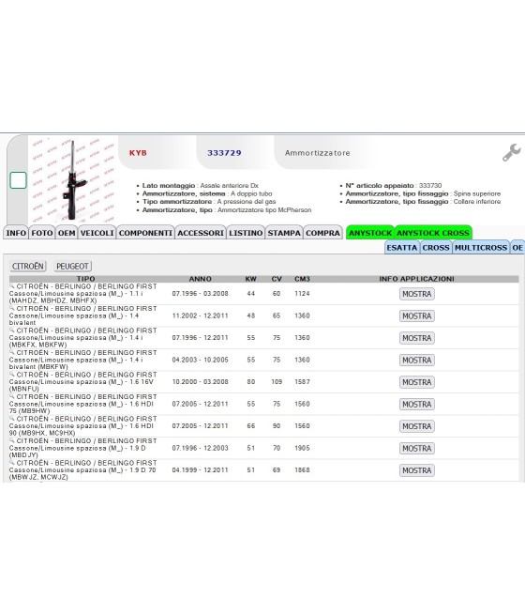525x615 pixels.
Task: Open the KYB shock absorber product photo
Action: click(x=73, y=179)
